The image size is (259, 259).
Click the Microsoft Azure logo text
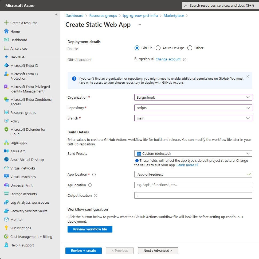(x=20, y=5)
